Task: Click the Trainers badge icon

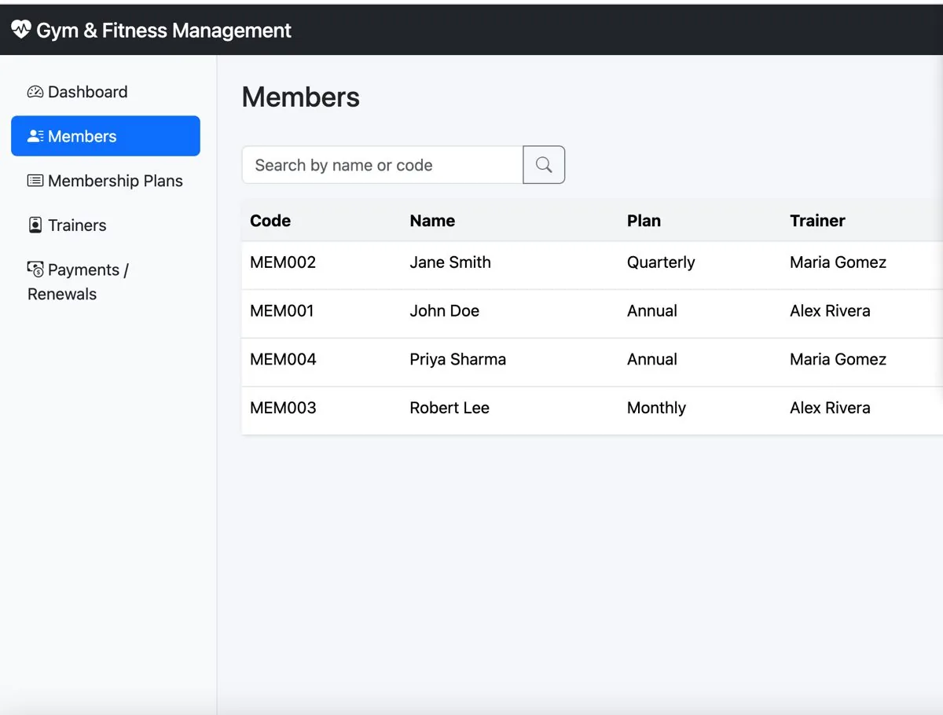Action: coord(35,225)
